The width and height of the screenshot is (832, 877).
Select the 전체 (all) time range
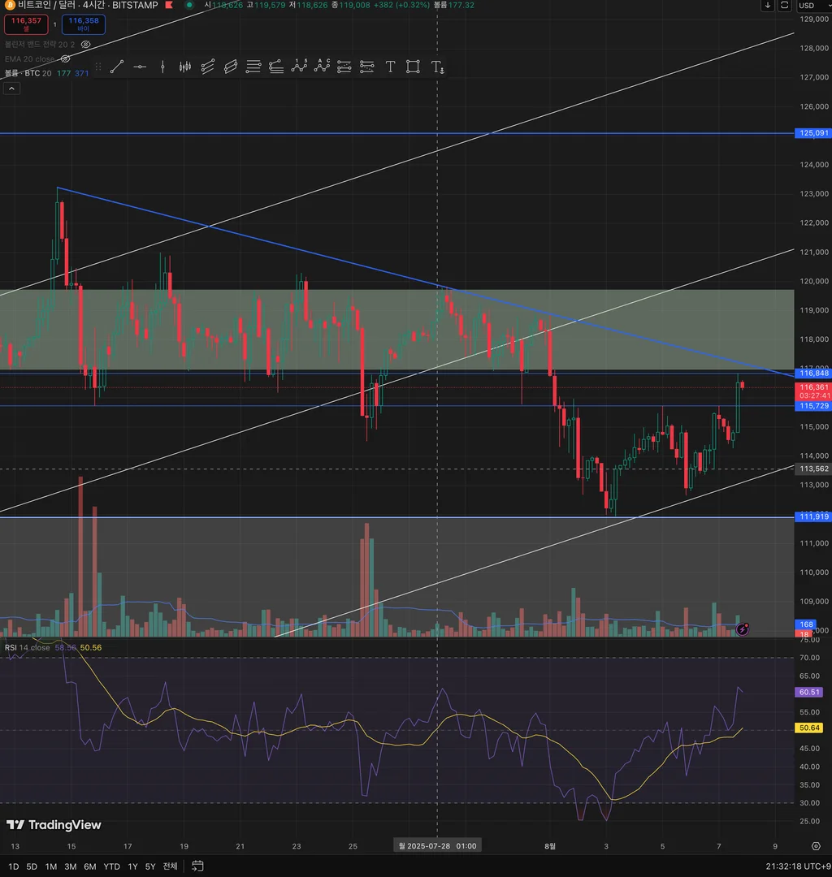pyautogui.click(x=170, y=866)
